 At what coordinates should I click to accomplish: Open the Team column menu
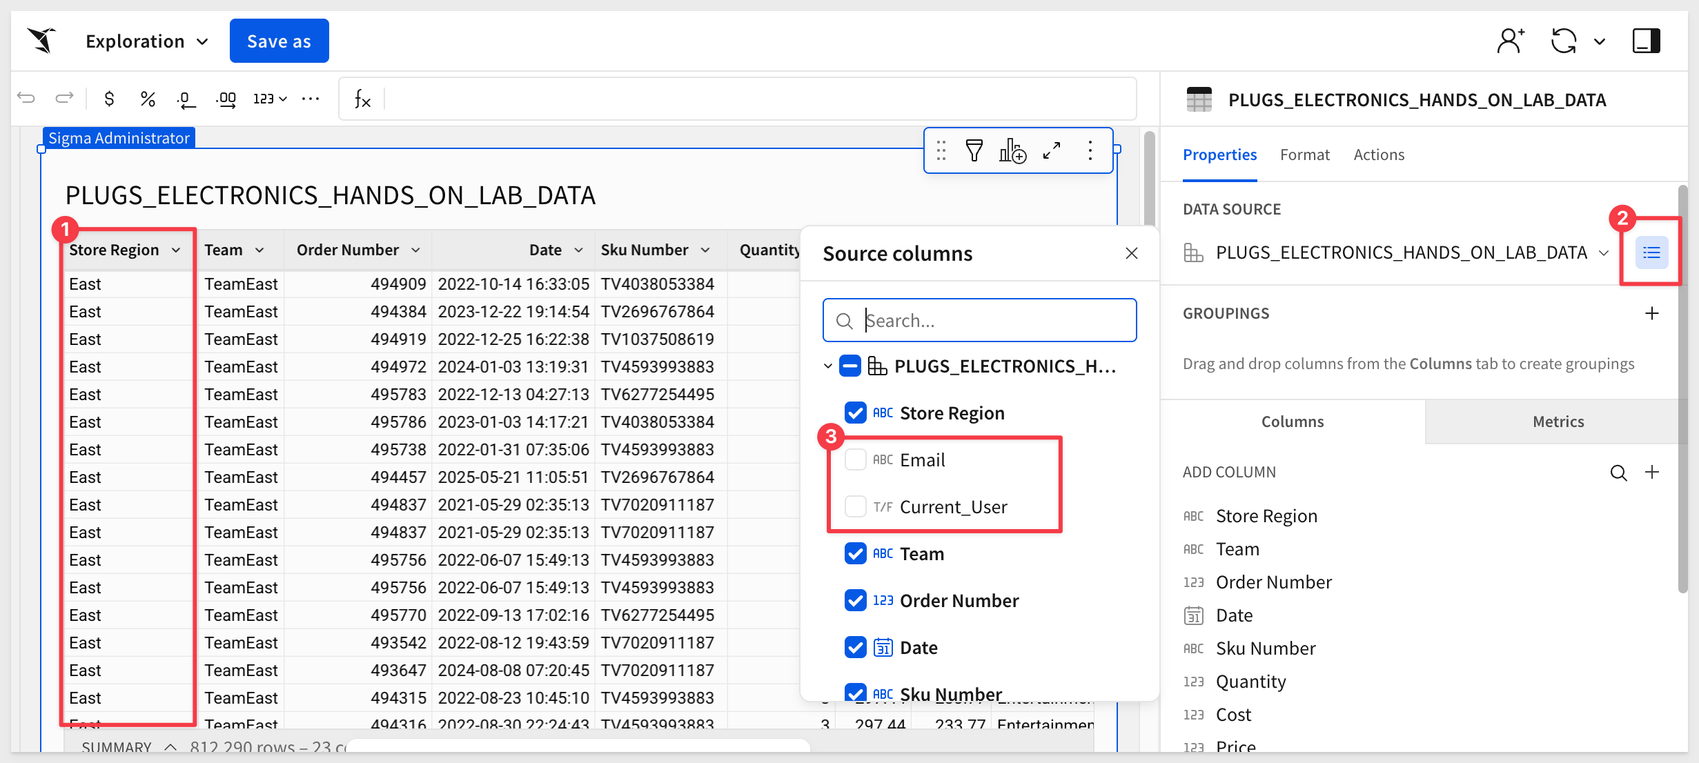click(259, 250)
